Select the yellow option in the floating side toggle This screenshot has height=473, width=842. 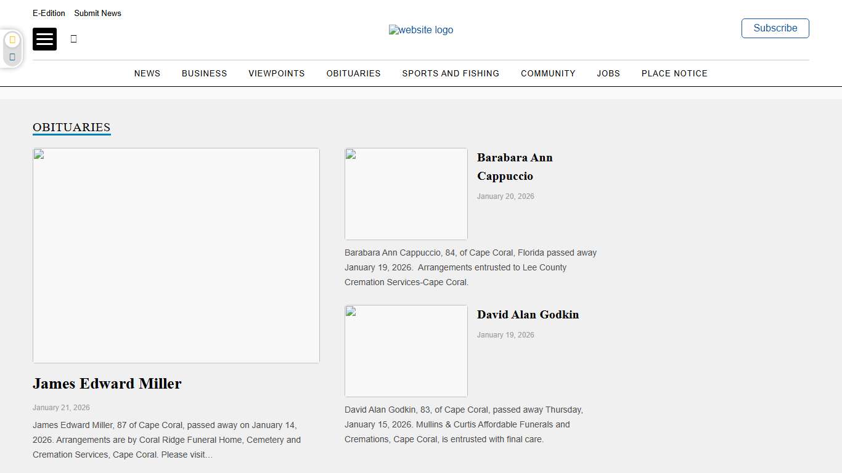(12, 40)
